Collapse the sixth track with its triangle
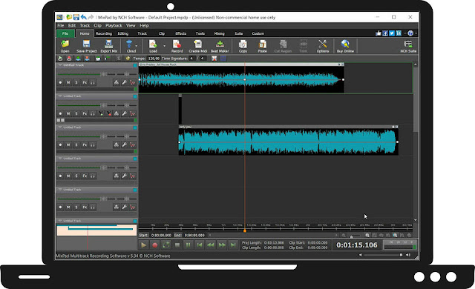The image size is (475, 289). coord(59,221)
